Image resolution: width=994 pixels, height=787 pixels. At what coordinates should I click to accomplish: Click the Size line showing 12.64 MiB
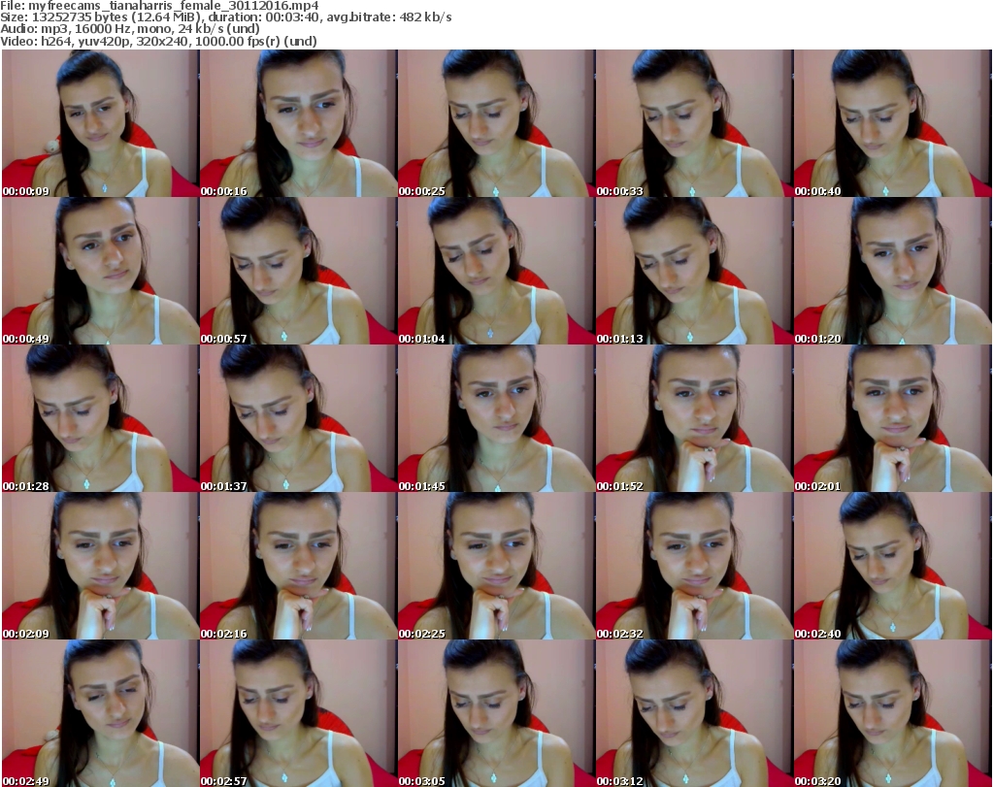pos(226,17)
